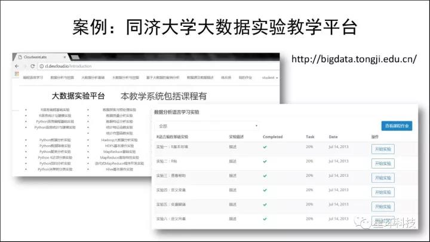
Task: Click Jul 14, 2013 date in 实验一 row
Action: click(x=339, y=147)
